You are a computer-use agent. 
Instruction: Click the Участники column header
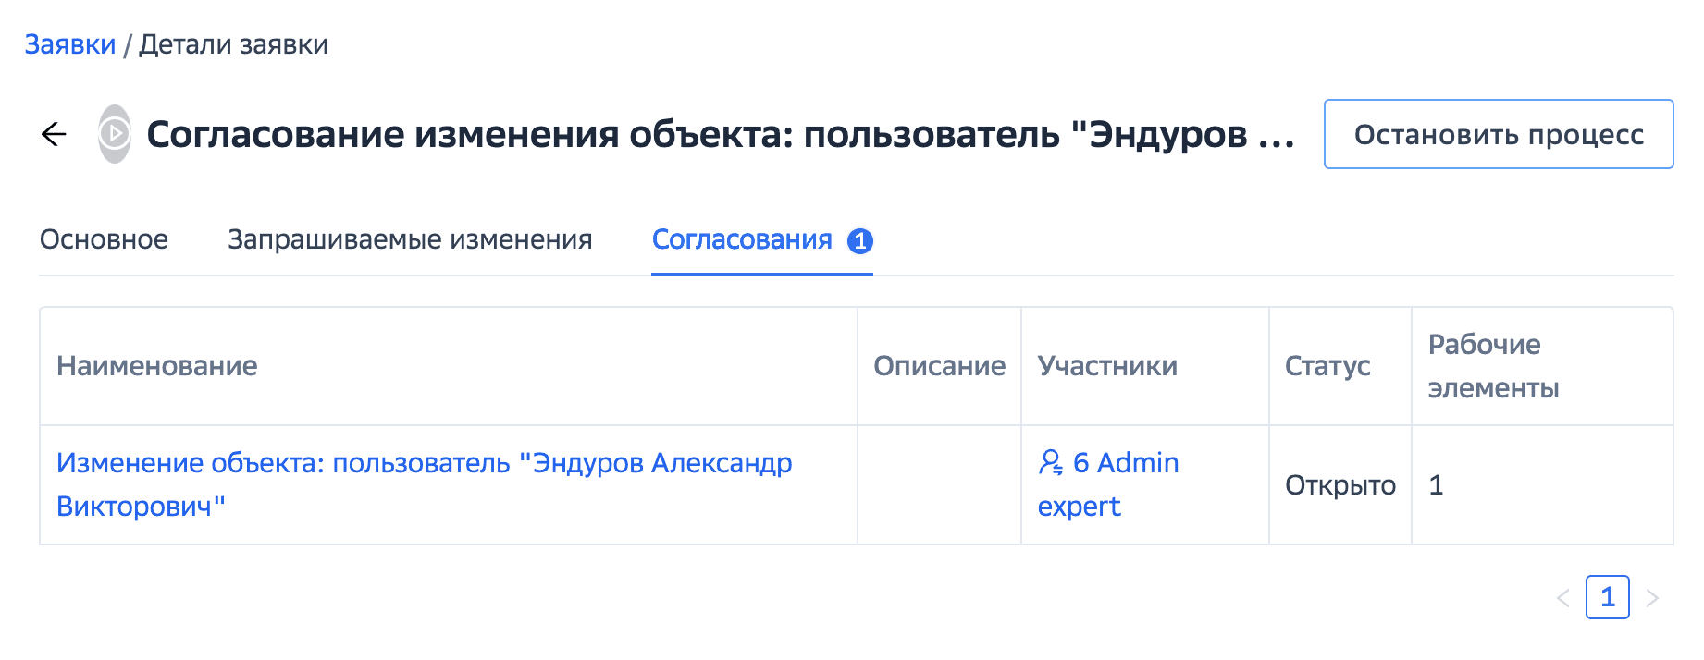(x=1107, y=366)
